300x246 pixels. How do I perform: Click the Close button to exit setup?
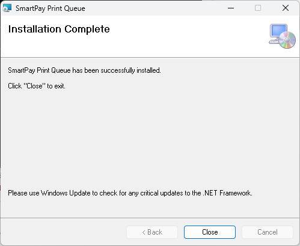pyautogui.click(x=210, y=232)
